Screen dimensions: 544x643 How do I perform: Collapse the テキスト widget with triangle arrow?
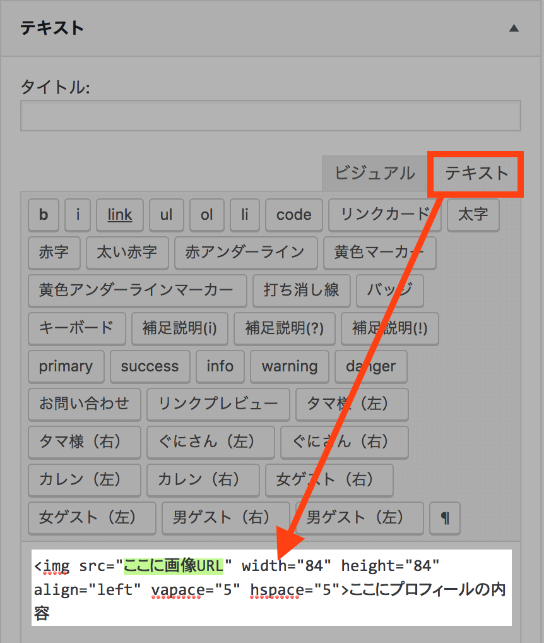point(514,28)
